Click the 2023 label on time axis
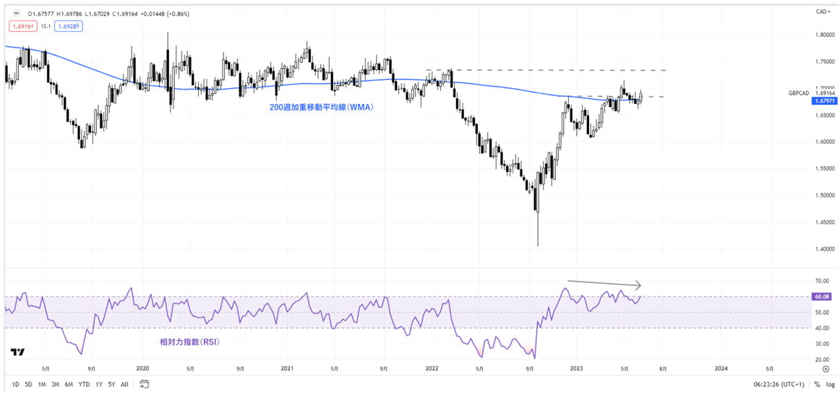840x403 pixels. point(576,368)
